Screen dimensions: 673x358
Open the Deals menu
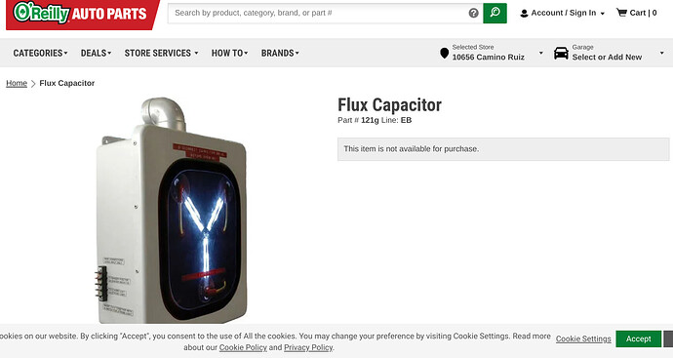pos(97,53)
